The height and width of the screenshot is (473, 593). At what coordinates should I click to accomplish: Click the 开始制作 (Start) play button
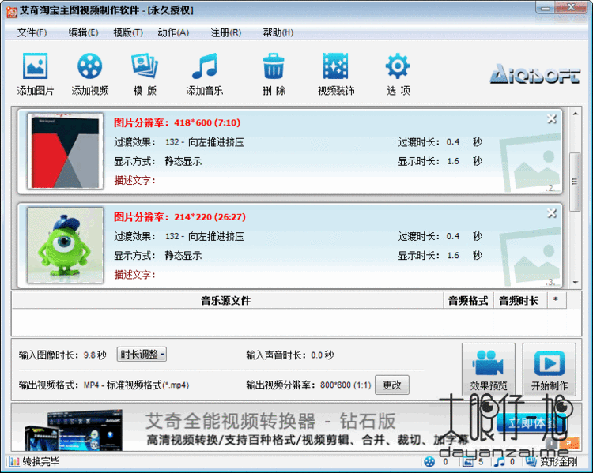coord(550,369)
